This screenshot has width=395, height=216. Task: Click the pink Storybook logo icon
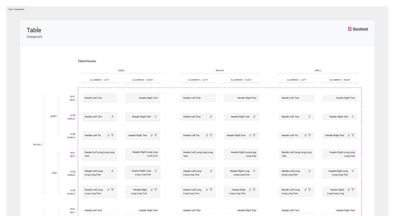350,29
